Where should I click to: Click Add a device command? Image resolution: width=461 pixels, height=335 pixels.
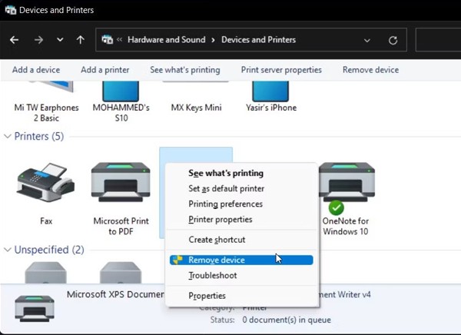(36, 70)
